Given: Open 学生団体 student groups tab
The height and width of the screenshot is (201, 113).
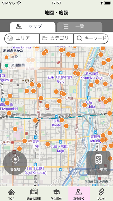Looking at the screenshot, I should 56,194.
